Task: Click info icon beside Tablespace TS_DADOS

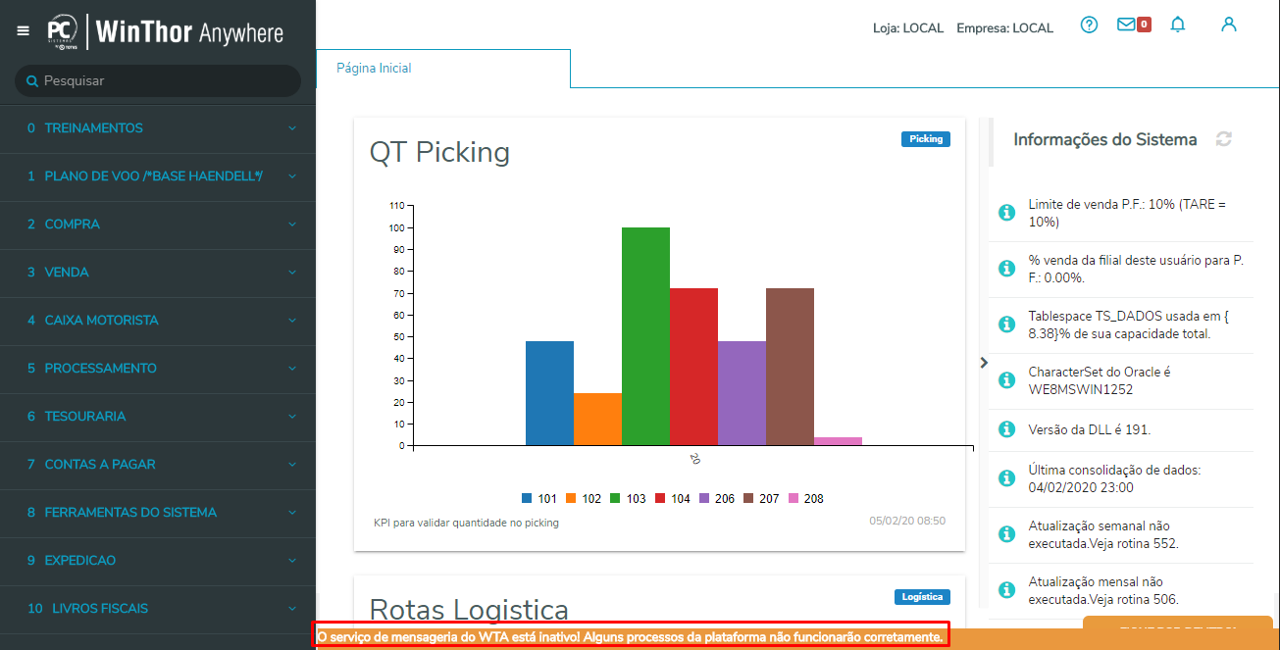Action: pyautogui.click(x=1005, y=325)
